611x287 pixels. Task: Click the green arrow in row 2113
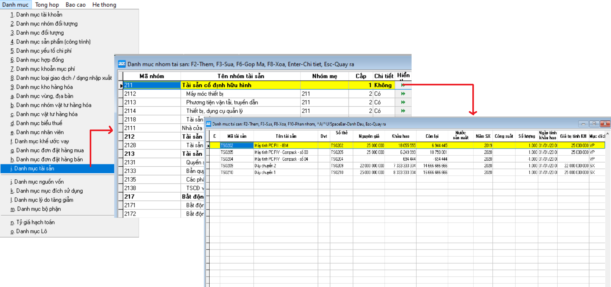403,102
